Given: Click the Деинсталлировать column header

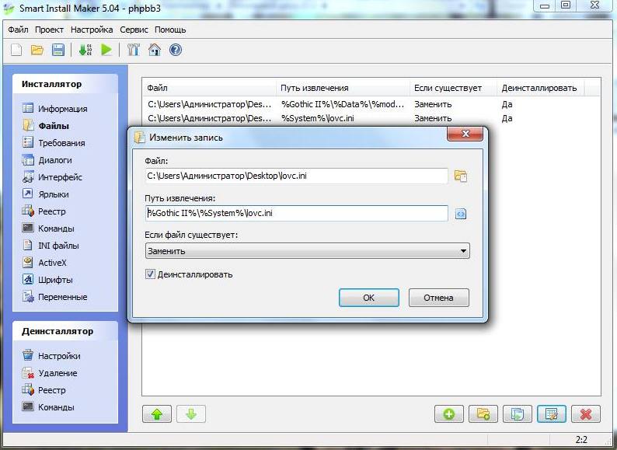Looking at the screenshot, I should 540,88.
